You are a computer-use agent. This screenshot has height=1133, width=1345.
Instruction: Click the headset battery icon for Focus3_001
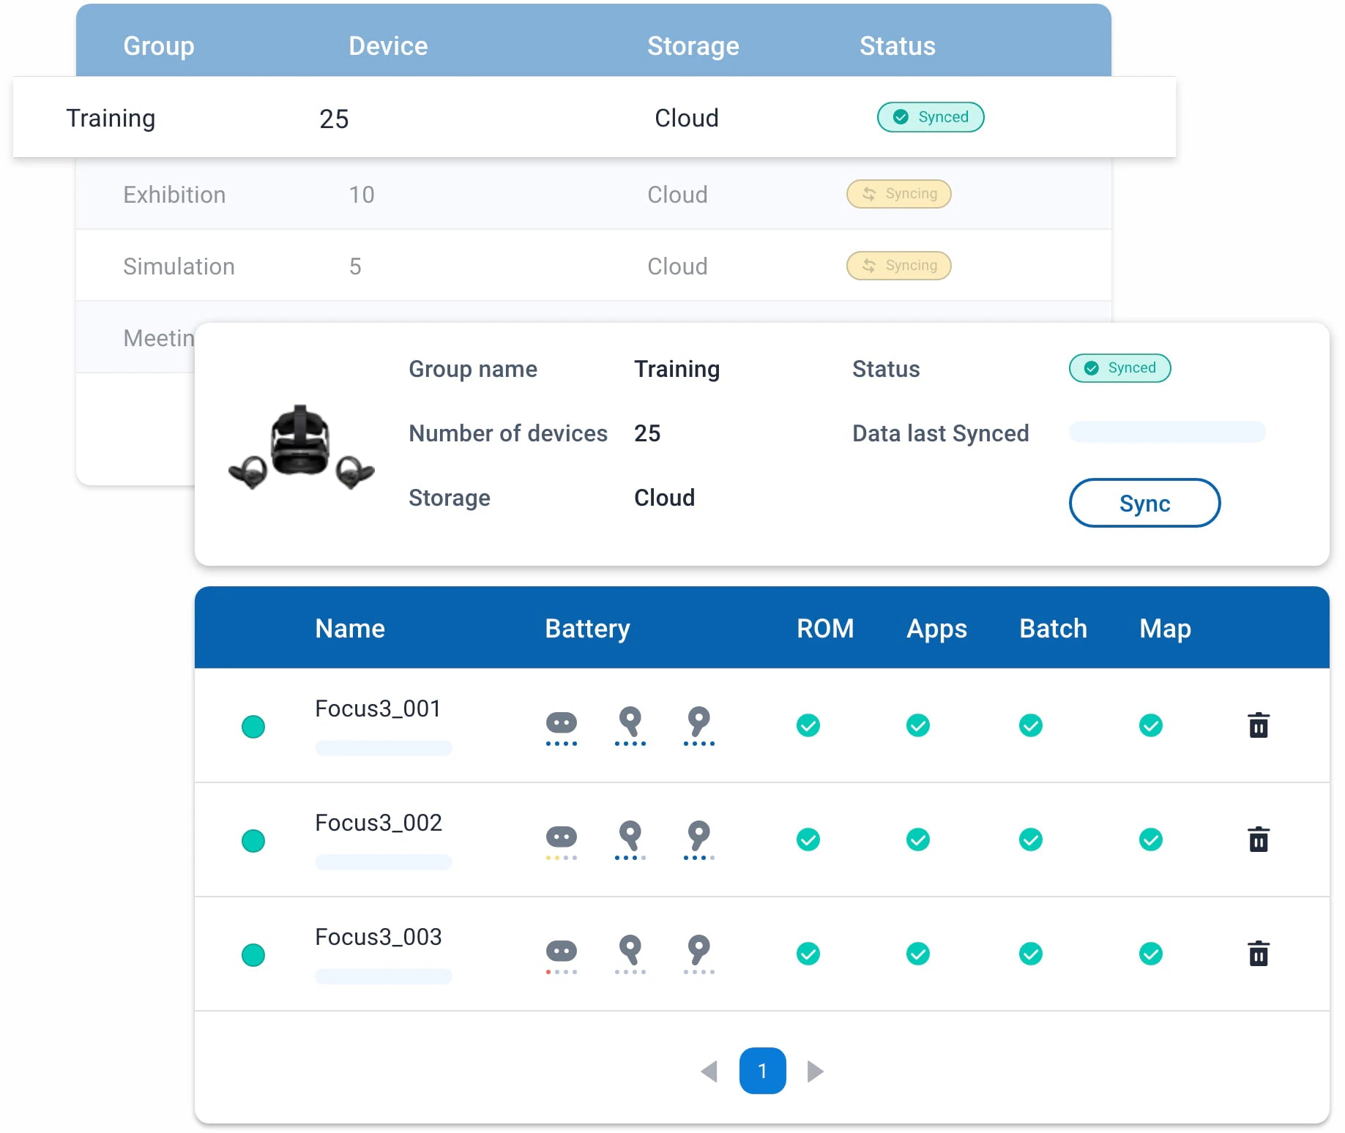tap(561, 724)
